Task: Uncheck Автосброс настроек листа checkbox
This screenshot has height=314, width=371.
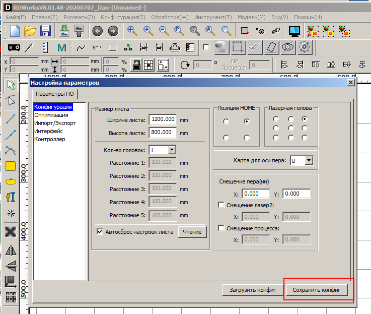Action: tap(100, 232)
